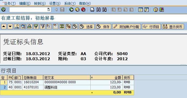187x98 pixels.
Task: Click the 货币 column header
Action: [128, 78]
